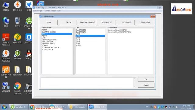Click the description box scroll down arrow
The image size is (195, 110).
(x=135, y=86)
